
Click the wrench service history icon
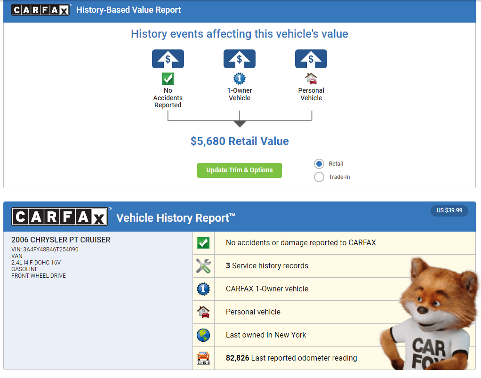pyautogui.click(x=203, y=266)
